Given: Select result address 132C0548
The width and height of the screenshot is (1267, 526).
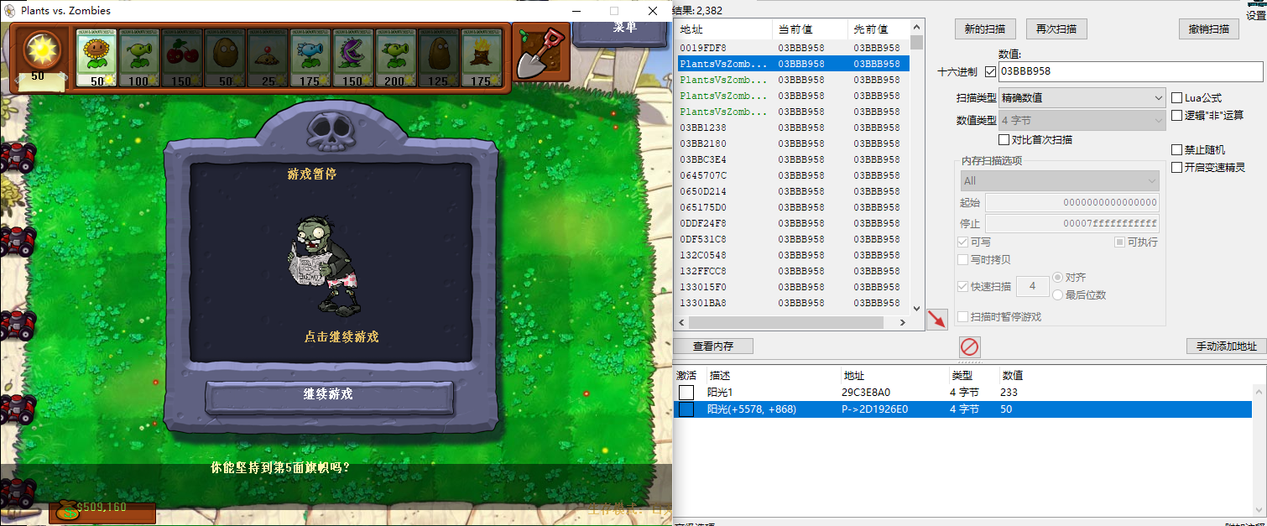Looking at the screenshot, I should tap(703, 255).
